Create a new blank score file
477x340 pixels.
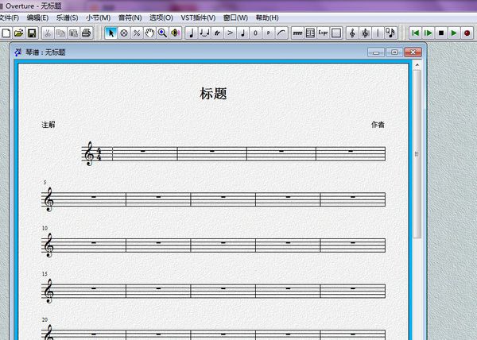(6, 33)
